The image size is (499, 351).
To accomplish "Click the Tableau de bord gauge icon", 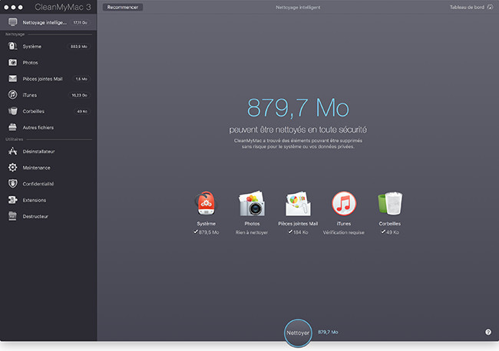I will 490,7.
